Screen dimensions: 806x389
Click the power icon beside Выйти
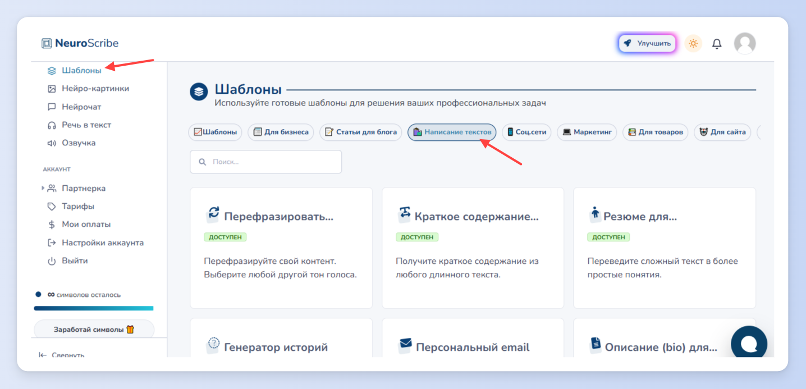[52, 260]
